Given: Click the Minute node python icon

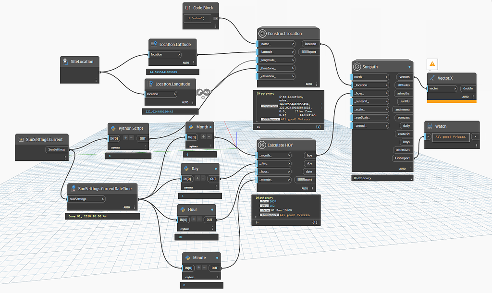Looking at the screenshot, I should (188, 257).
